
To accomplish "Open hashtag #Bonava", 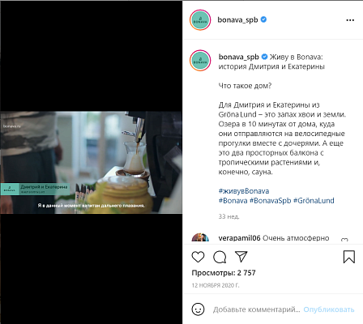I will (x=233, y=201).
